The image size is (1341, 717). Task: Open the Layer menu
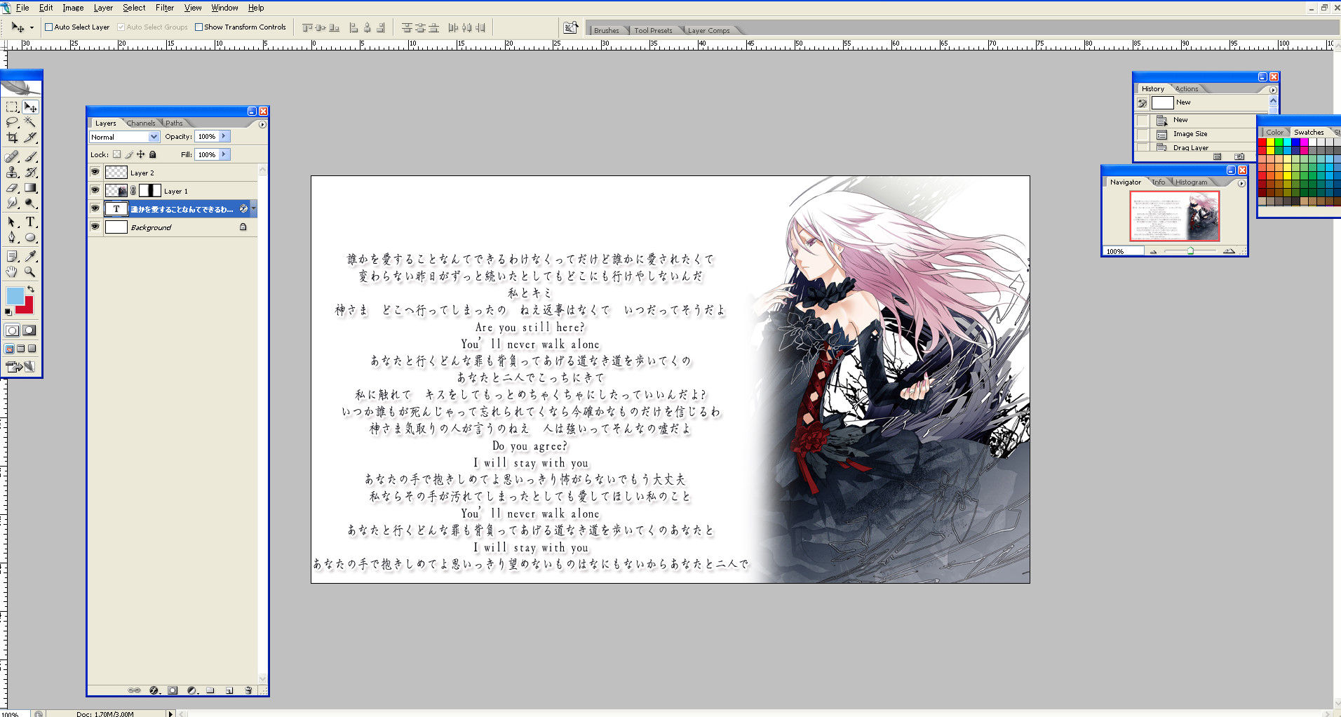click(x=103, y=8)
